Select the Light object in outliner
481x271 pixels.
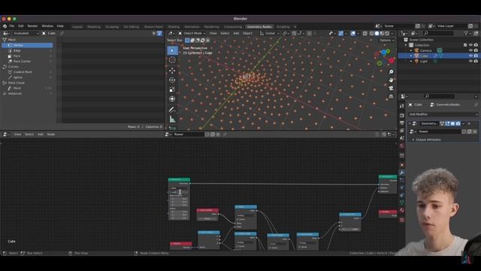(x=423, y=61)
